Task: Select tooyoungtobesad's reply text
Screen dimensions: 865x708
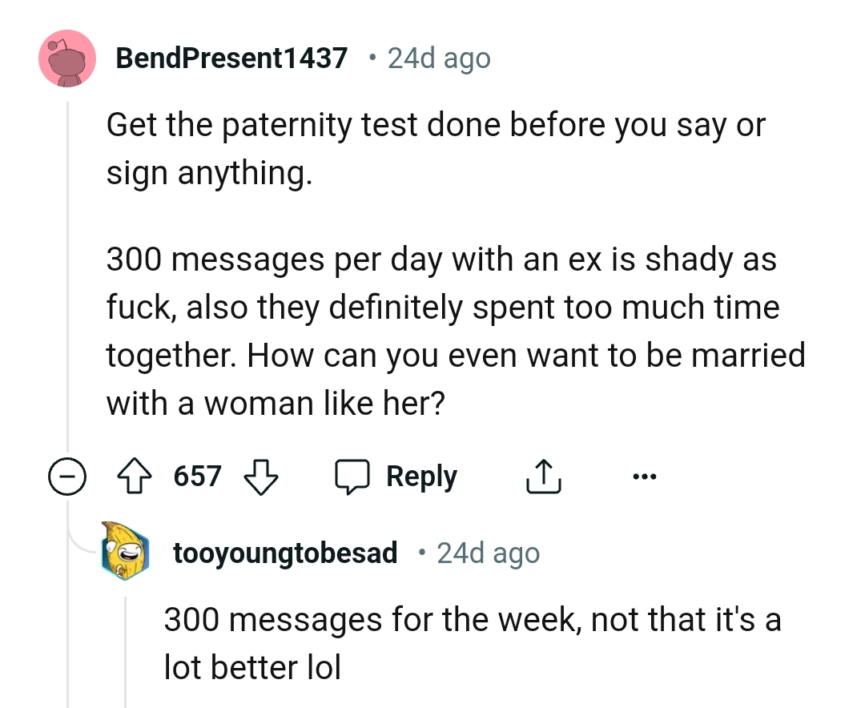Action: click(x=472, y=618)
